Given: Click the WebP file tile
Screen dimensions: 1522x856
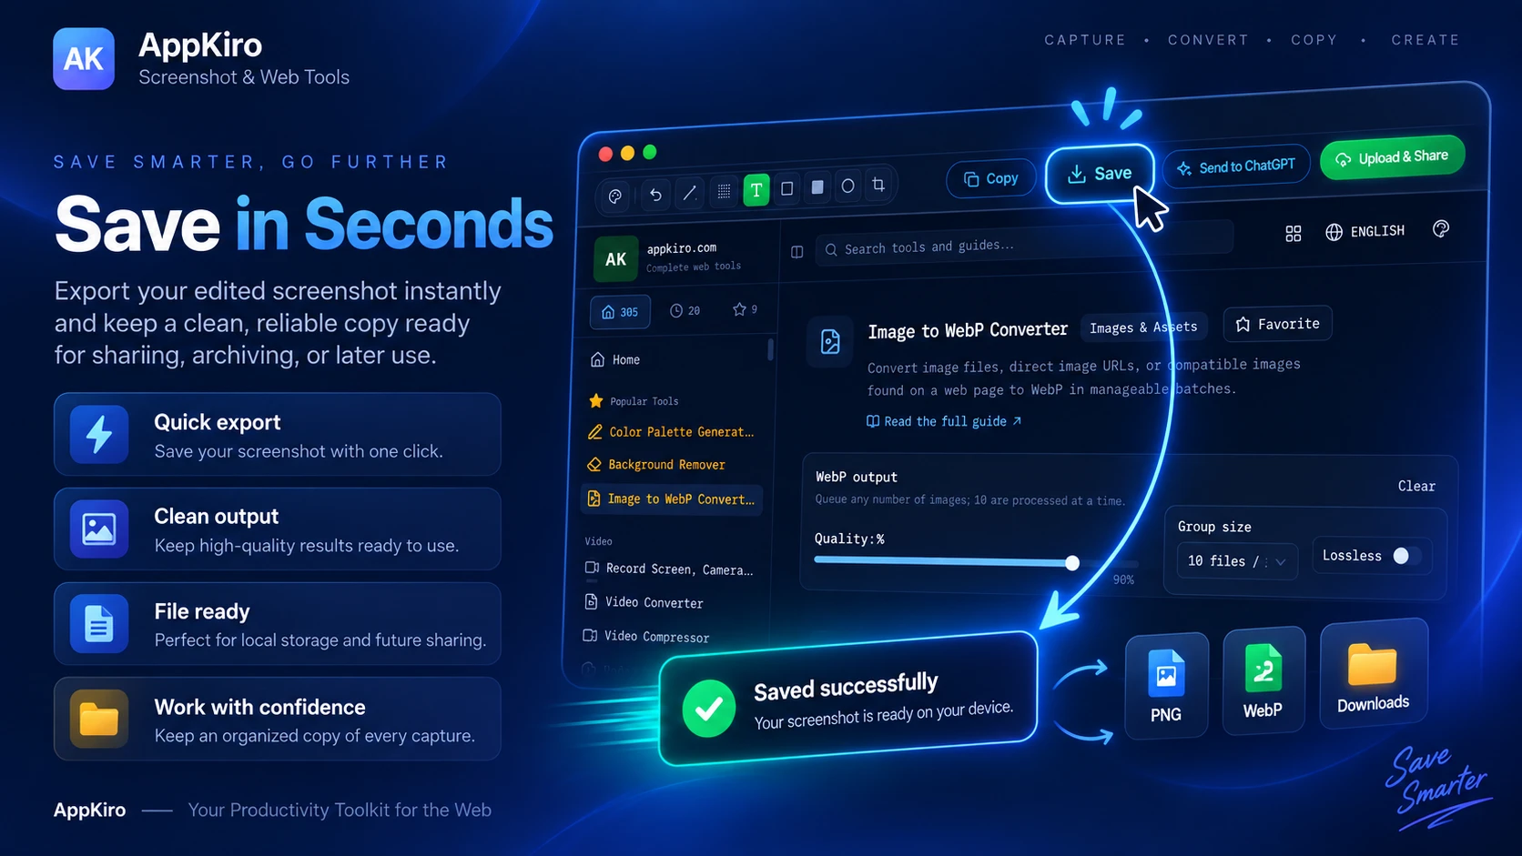Looking at the screenshot, I should 1263,680.
